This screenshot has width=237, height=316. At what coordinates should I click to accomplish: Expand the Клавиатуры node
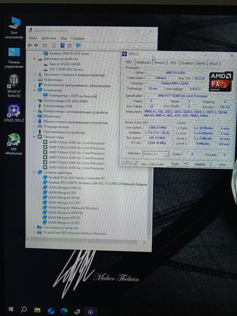[x=35, y=80]
